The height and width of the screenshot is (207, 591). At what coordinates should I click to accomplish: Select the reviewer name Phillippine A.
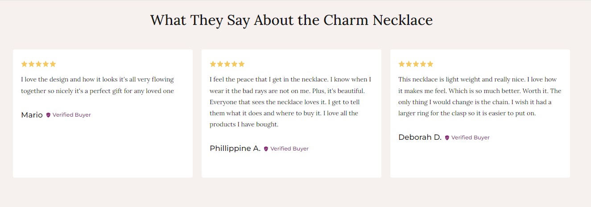(x=235, y=148)
